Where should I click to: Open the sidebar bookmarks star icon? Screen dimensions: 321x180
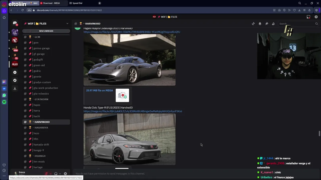4,17
